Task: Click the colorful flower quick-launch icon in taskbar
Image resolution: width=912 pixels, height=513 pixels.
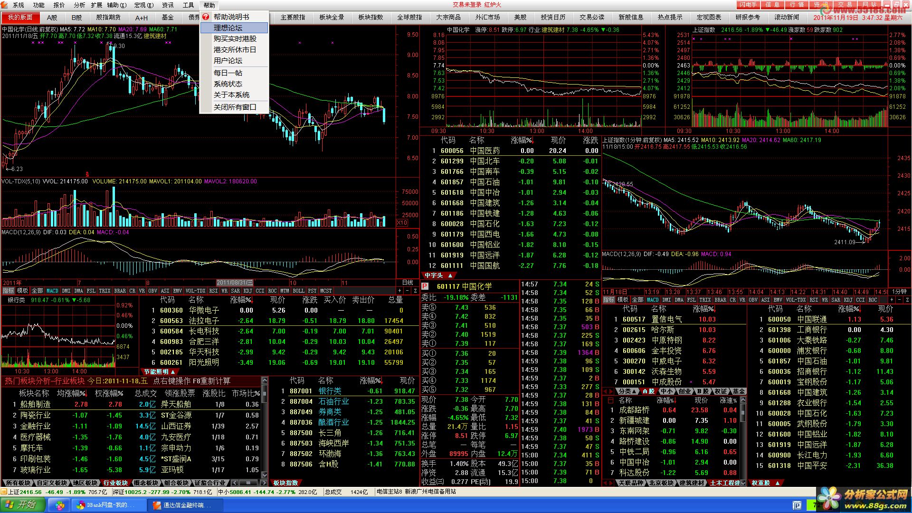Action: pyautogui.click(x=60, y=505)
